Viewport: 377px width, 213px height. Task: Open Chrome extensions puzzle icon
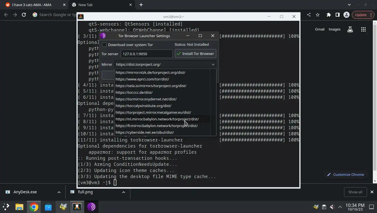pyautogui.click(x=329, y=15)
